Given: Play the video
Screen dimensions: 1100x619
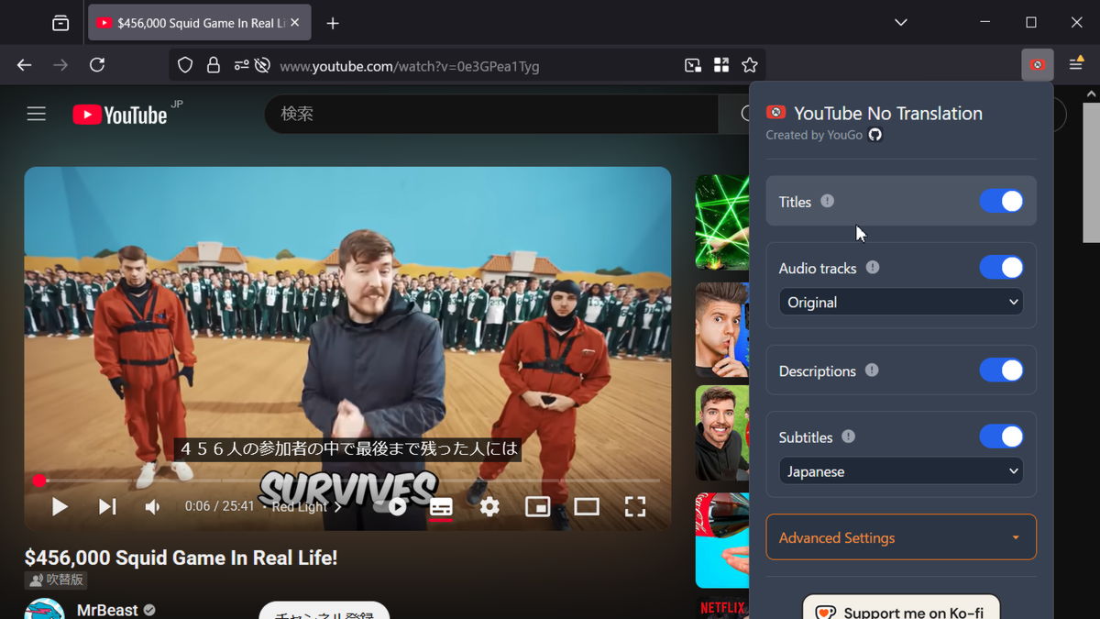Looking at the screenshot, I should point(60,506).
